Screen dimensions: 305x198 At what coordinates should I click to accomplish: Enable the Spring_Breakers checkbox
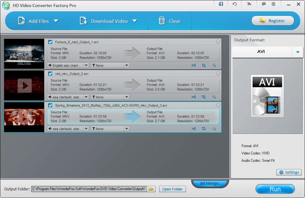50,105
